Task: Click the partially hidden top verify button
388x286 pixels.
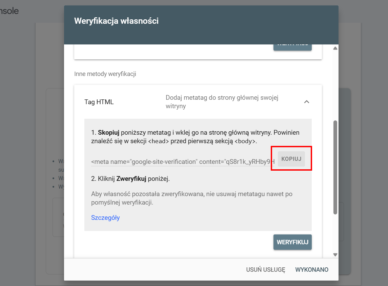Action: [x=292, y=46]
